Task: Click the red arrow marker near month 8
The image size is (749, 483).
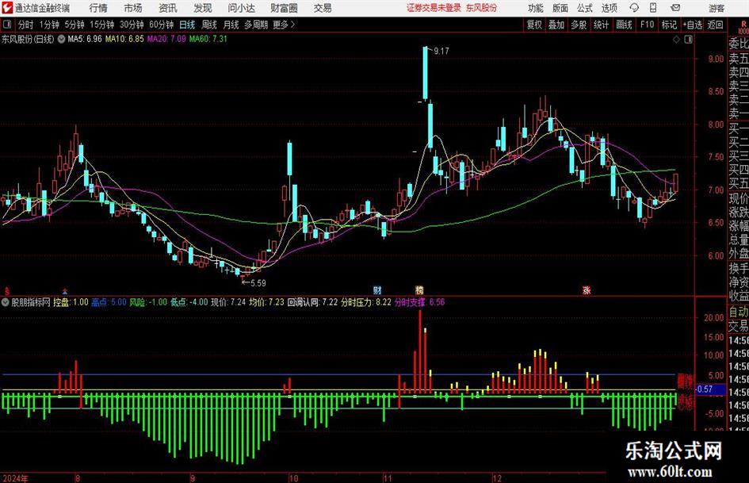Action: [x=65, y=289]
